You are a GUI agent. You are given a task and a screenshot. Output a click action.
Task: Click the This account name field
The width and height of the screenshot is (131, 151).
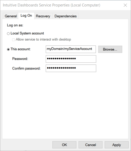[71, 49]
